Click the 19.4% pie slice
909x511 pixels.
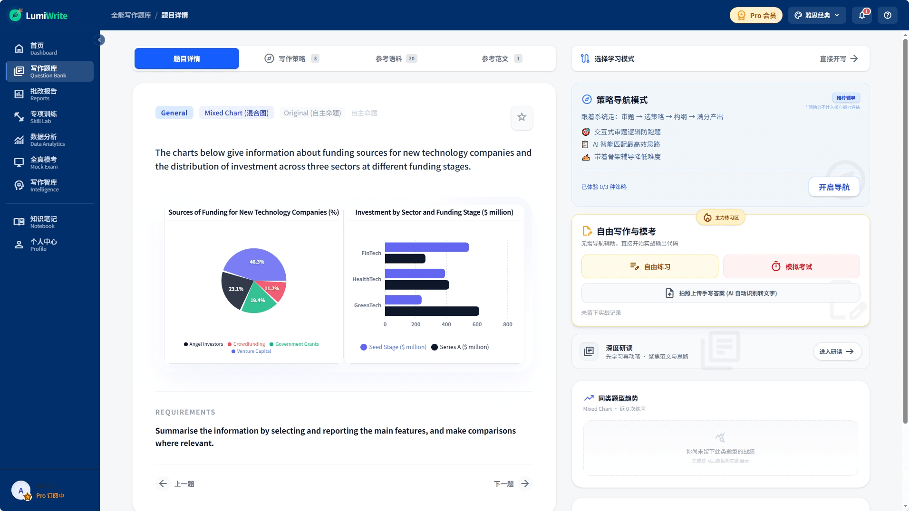coord(258,300)
